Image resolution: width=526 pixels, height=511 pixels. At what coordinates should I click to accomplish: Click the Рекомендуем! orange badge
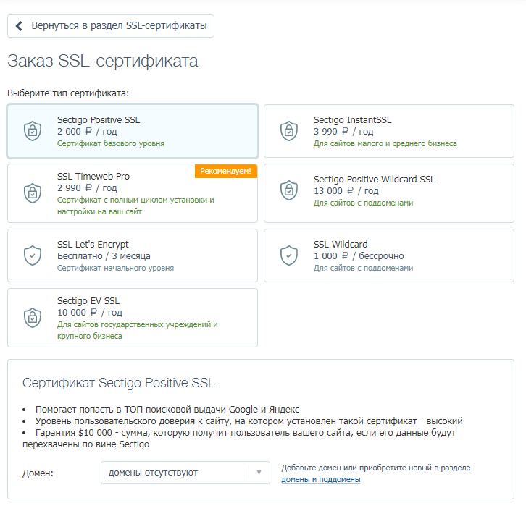[225, 171]
